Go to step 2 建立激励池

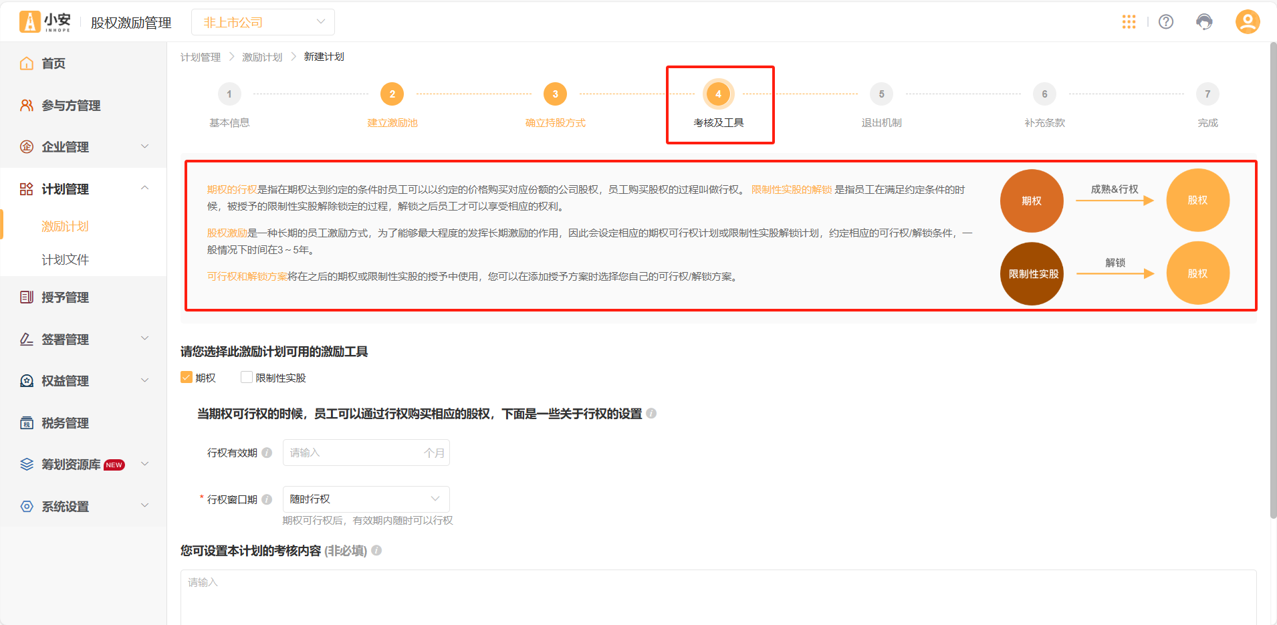(392, 94)
